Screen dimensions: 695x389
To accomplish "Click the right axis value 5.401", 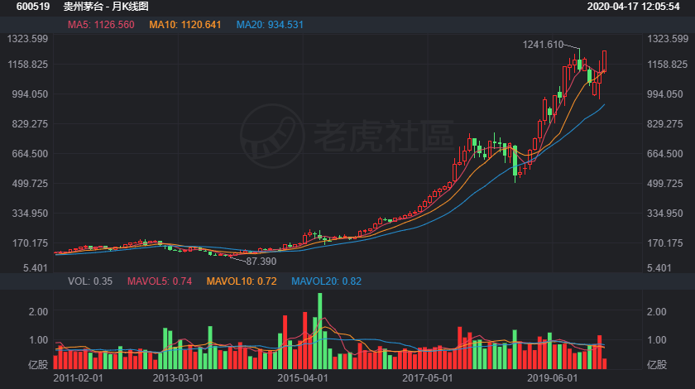I will pos(659,268).
